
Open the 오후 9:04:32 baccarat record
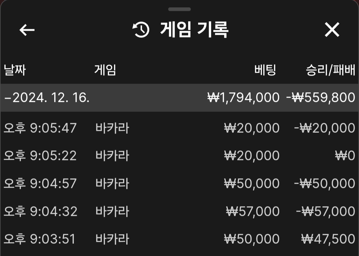(179, 211)
